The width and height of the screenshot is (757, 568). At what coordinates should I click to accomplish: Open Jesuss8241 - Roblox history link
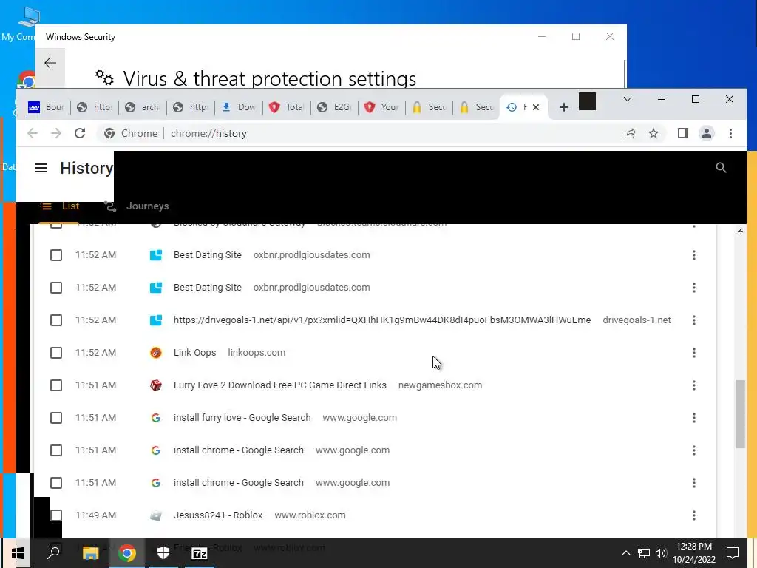tap(218, 515)
